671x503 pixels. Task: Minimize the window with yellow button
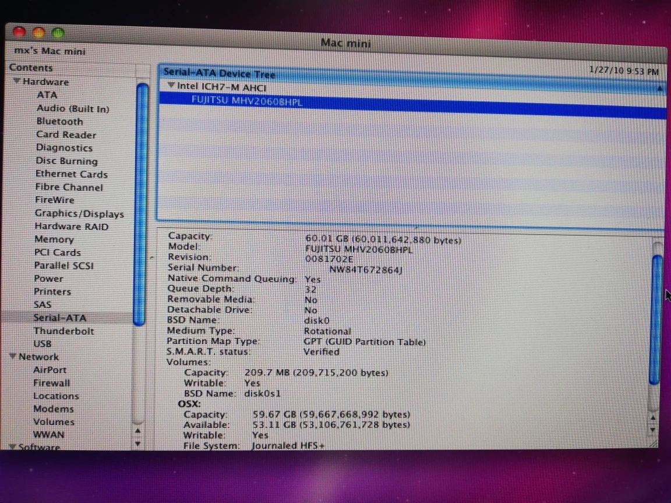pos(38,32)
